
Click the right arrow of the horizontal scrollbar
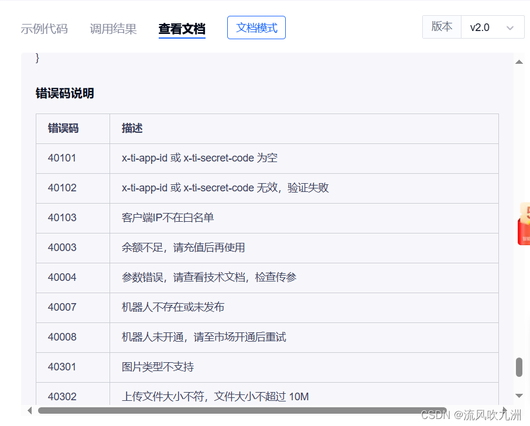tap(505, 410)
